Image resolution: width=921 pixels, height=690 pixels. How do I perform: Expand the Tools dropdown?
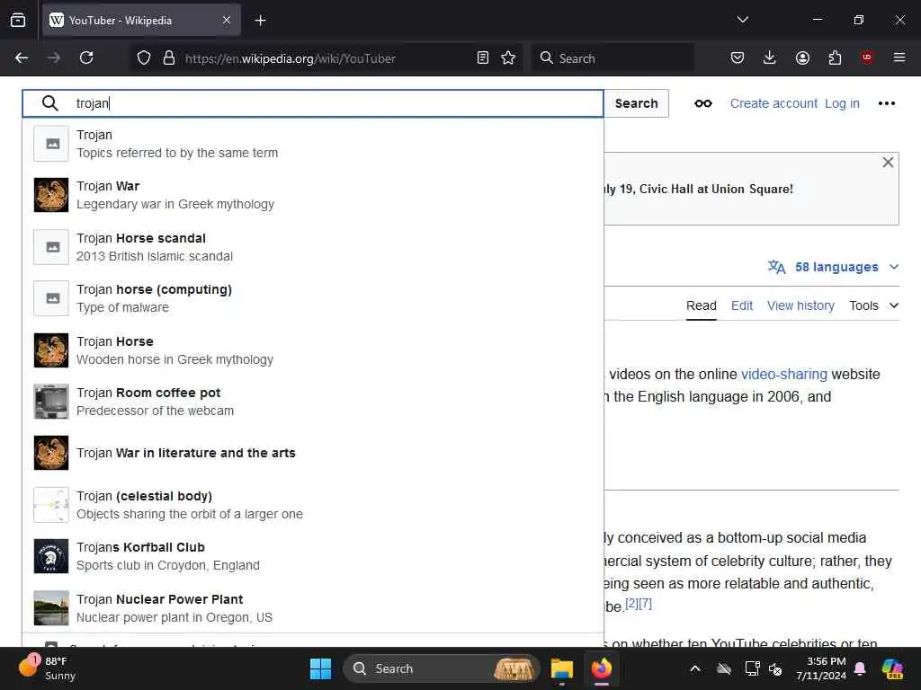tap(873, 305)
